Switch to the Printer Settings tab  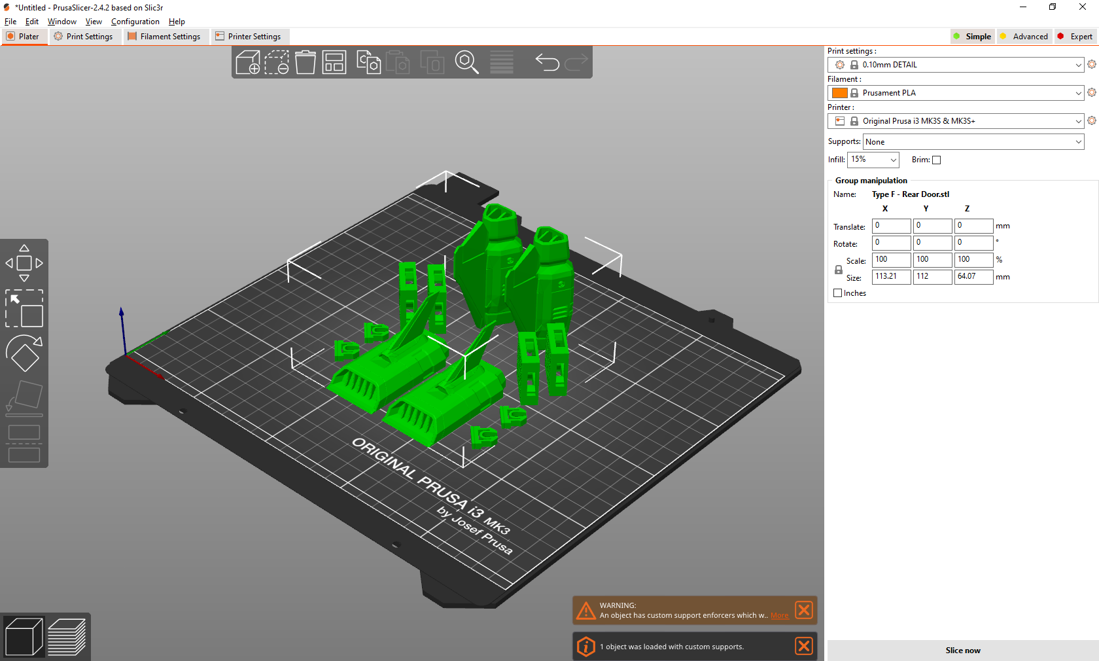click(x=249, y=37)
